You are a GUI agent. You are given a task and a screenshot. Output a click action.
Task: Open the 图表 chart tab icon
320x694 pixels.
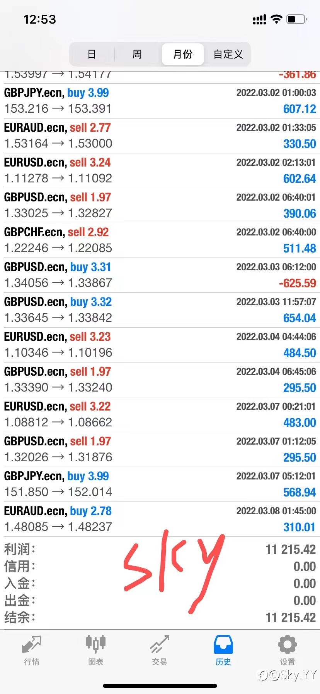pos(95,644)
